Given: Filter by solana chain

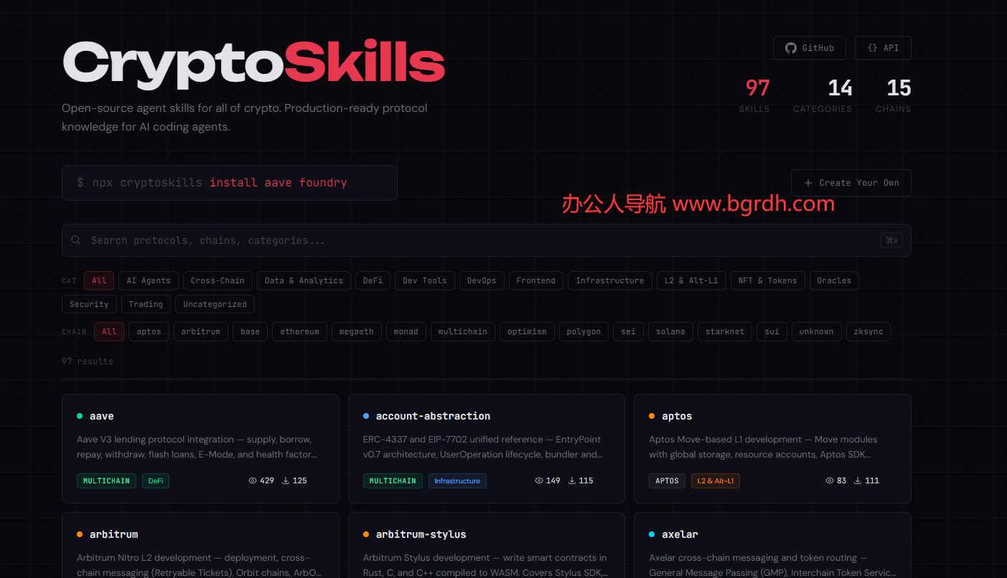Looking at the screenshot, I should pos(670,331).
